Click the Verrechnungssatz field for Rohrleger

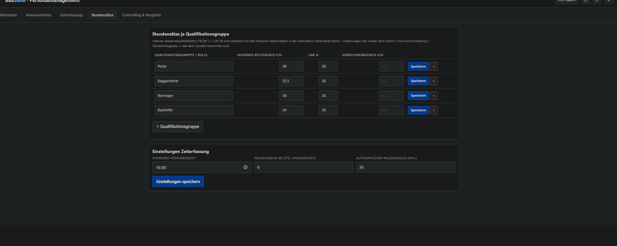coord(391,96)
